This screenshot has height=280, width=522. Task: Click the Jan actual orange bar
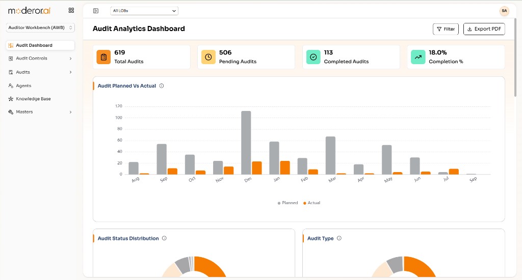point(285,167)
